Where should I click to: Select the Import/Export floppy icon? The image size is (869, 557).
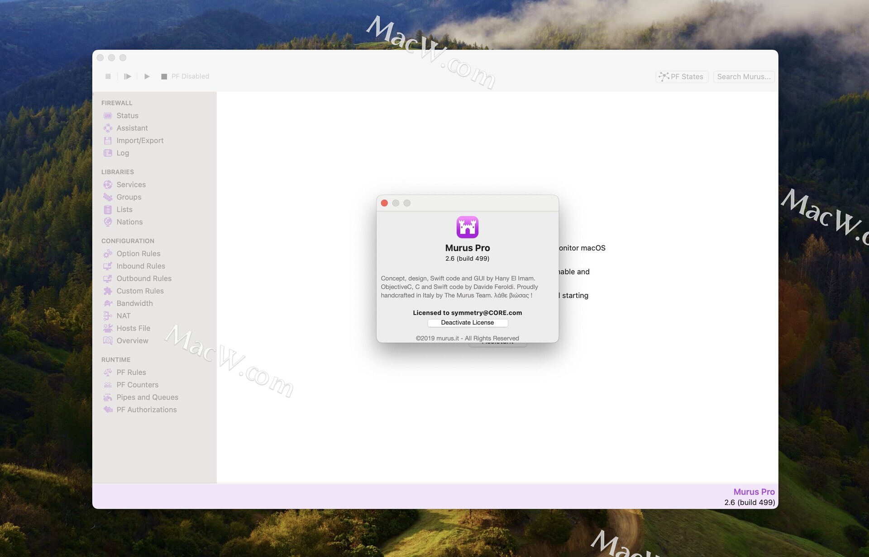(108, 141)
